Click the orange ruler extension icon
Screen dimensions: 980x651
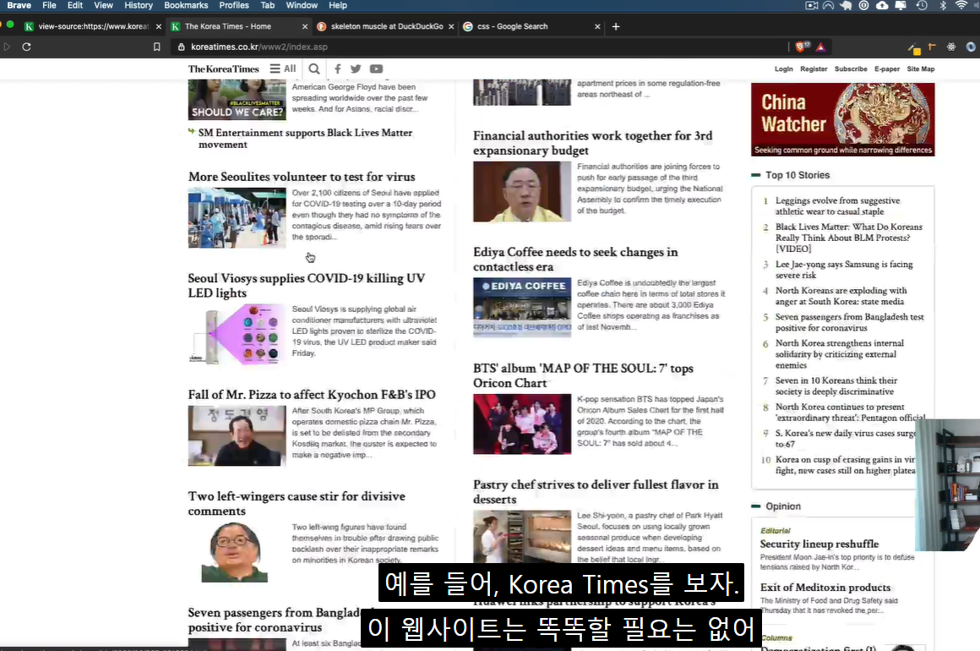tap(932, 46)
